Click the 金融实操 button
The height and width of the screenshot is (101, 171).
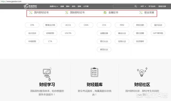pos(104,33)
